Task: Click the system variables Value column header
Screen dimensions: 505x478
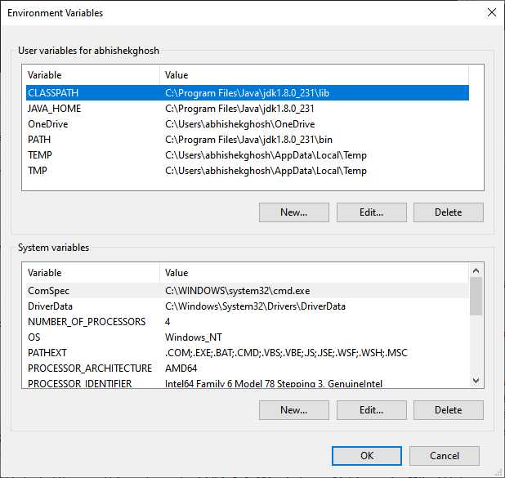Action: coord(314,272)
